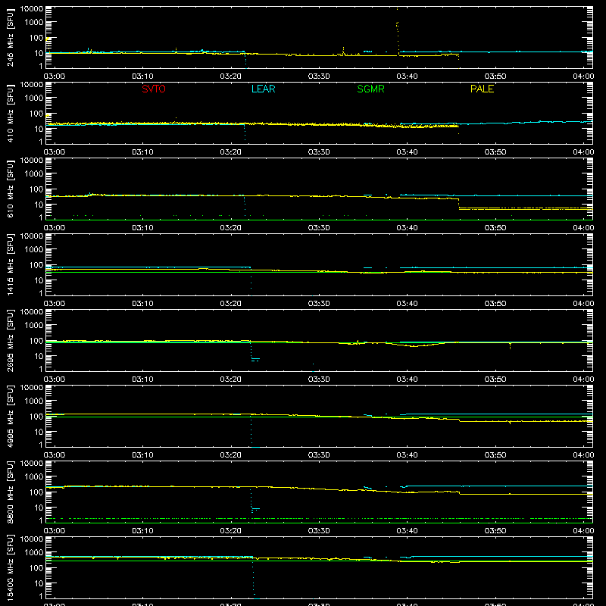Select the 8800 MHz [SFU] axis title
The width and height of the screenshot is (606, 606).
10,492
